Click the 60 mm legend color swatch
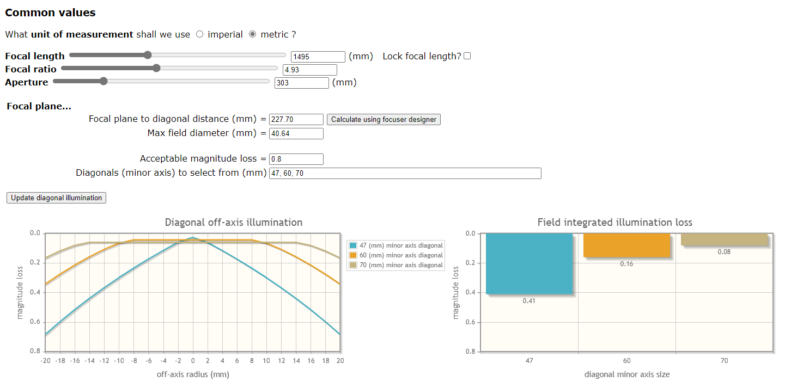 pyautogui.click(x=353, y=255)
